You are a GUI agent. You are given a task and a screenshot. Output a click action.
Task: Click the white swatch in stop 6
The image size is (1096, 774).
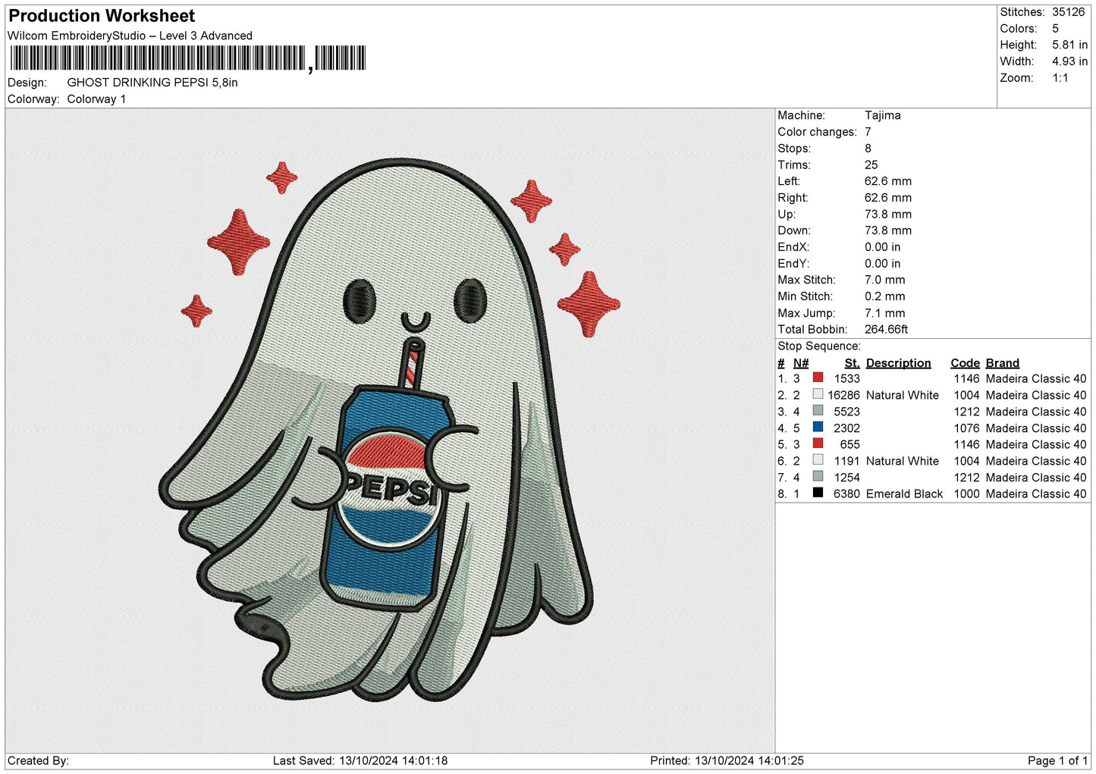818,460
